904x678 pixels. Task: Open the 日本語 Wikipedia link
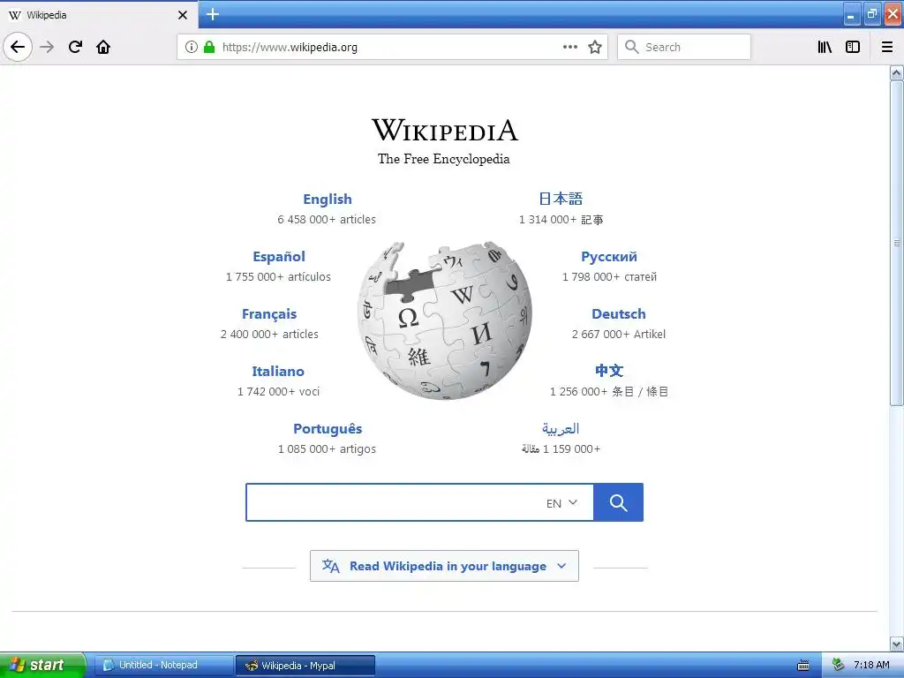(561, 199)
